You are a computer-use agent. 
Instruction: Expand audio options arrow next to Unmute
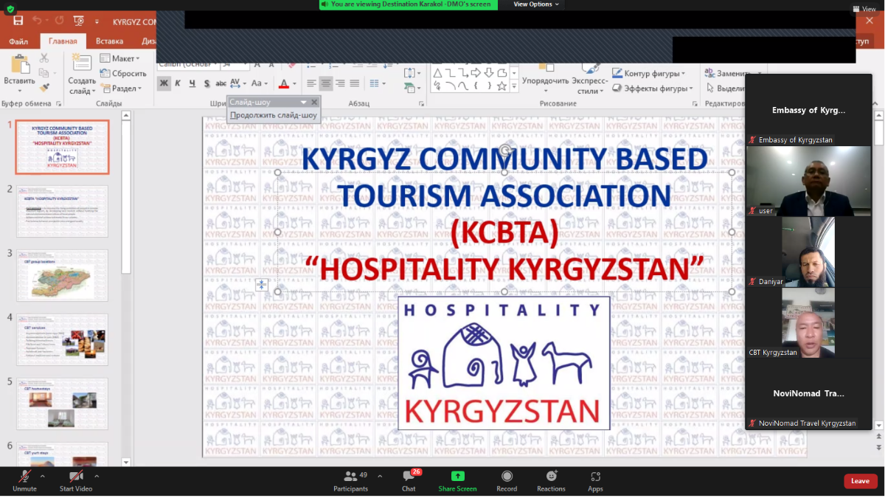point(42,476)
